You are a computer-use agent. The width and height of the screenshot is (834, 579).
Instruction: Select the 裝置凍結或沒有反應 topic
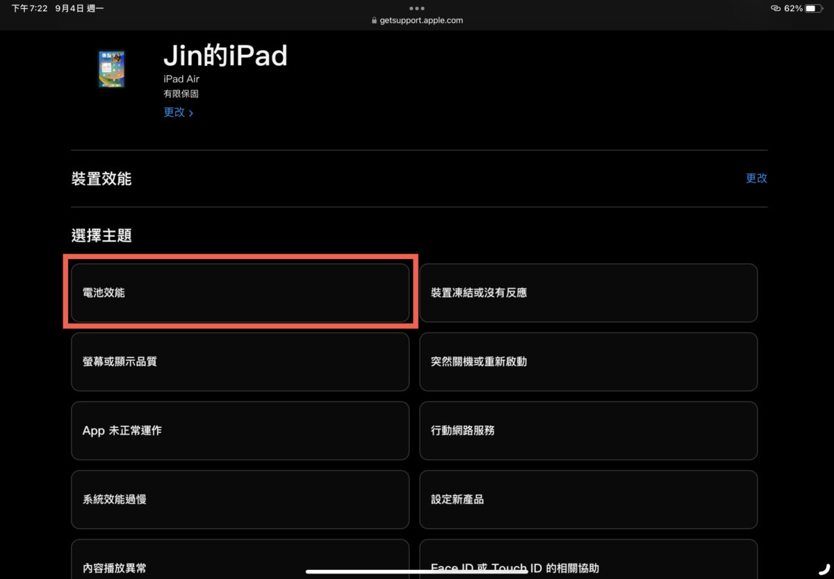(x=588, y=293)
